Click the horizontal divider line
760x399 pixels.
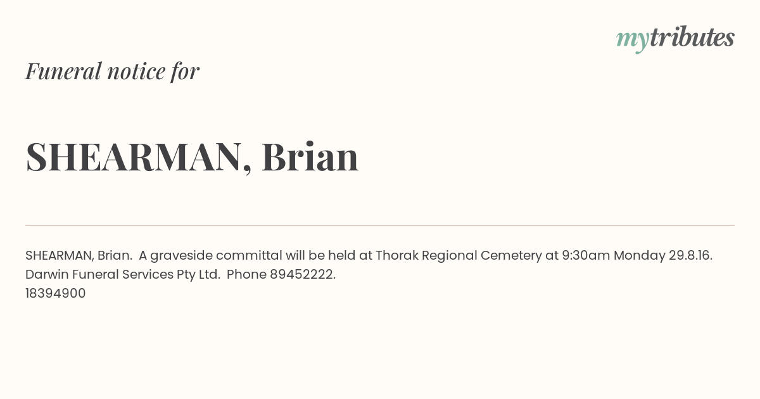[380, 225]
